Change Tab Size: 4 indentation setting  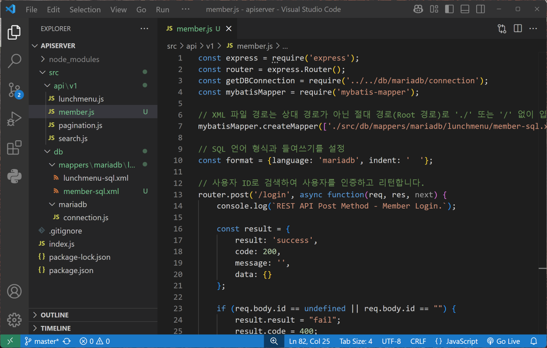356,341
